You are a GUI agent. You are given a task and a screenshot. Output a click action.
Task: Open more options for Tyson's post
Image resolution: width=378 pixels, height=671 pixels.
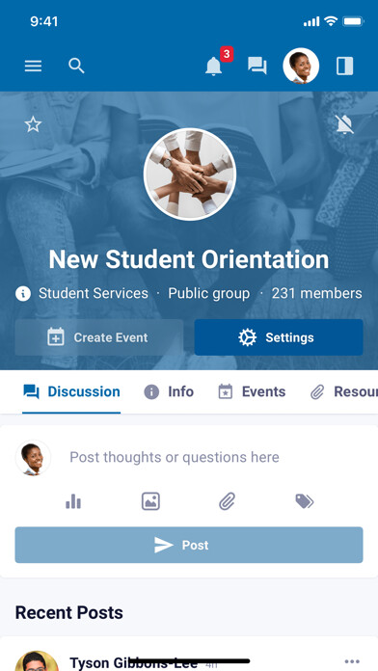[x=352, y=661]
